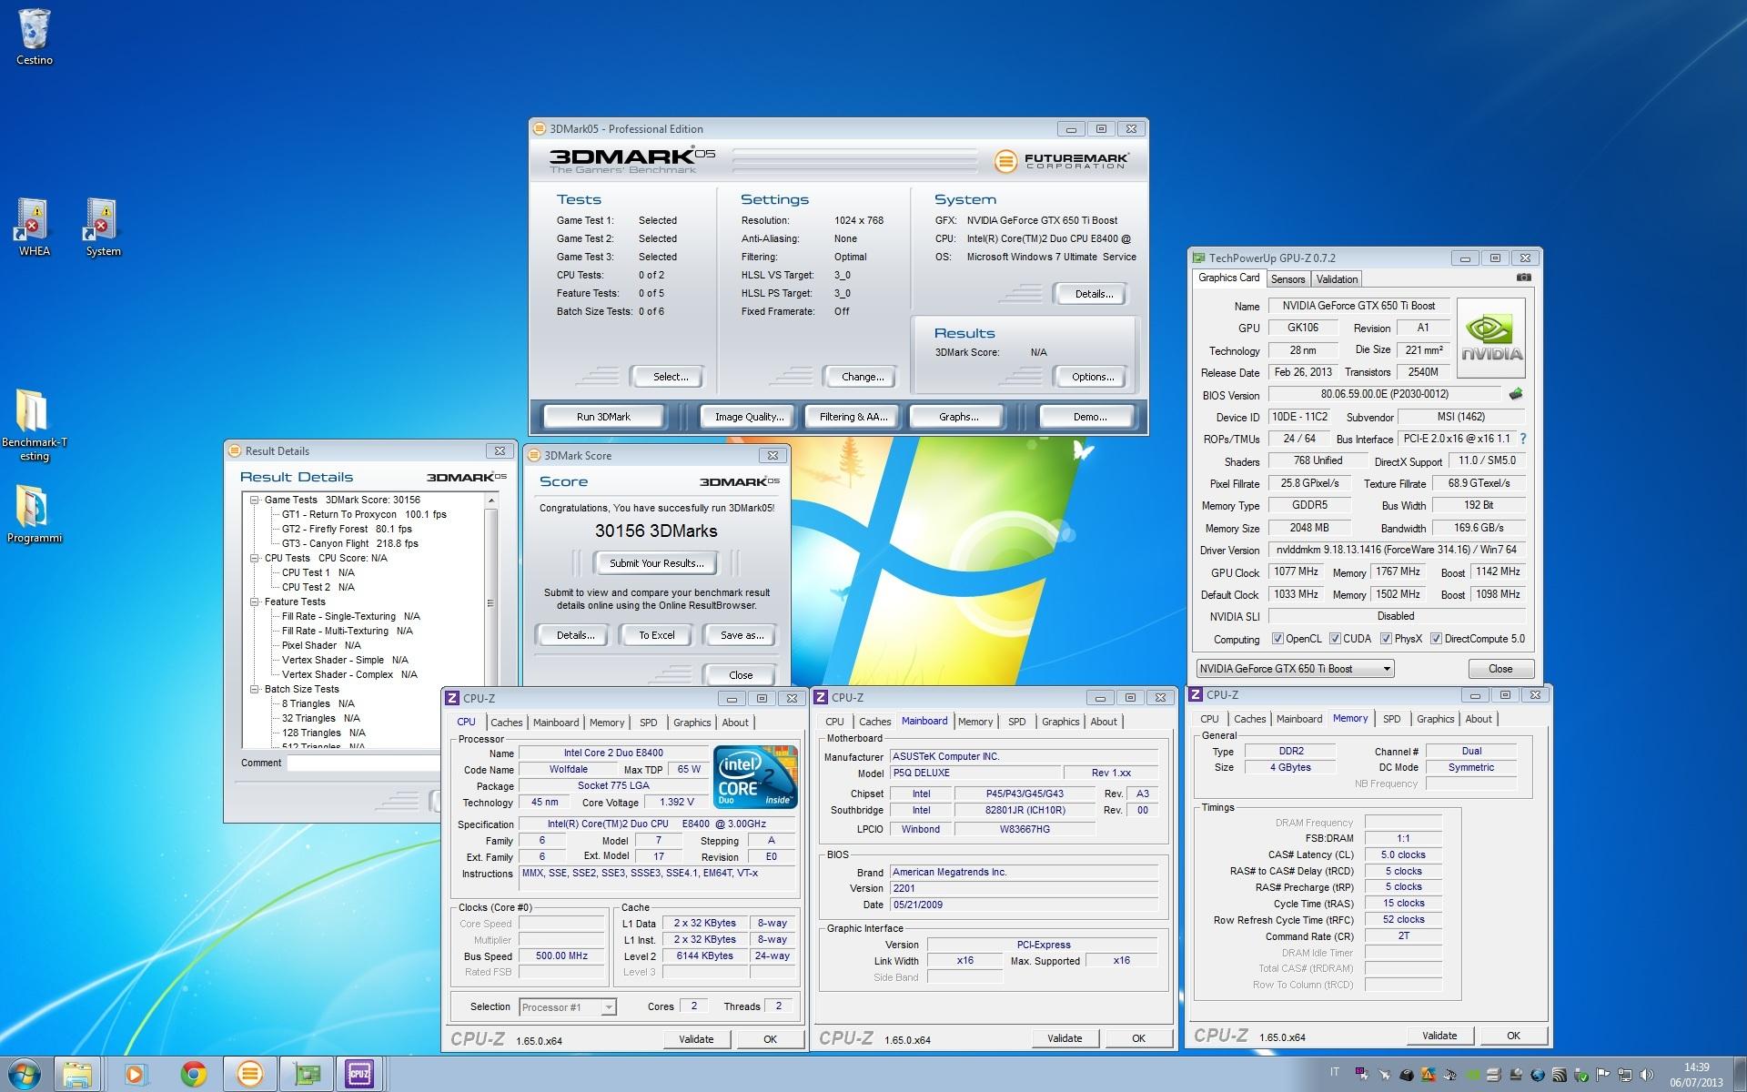This screenshot has height=1092, width=1747.
Task: Open SPD tab in the CPU-Z Mainboard window
Action: tap(1016, 722)
